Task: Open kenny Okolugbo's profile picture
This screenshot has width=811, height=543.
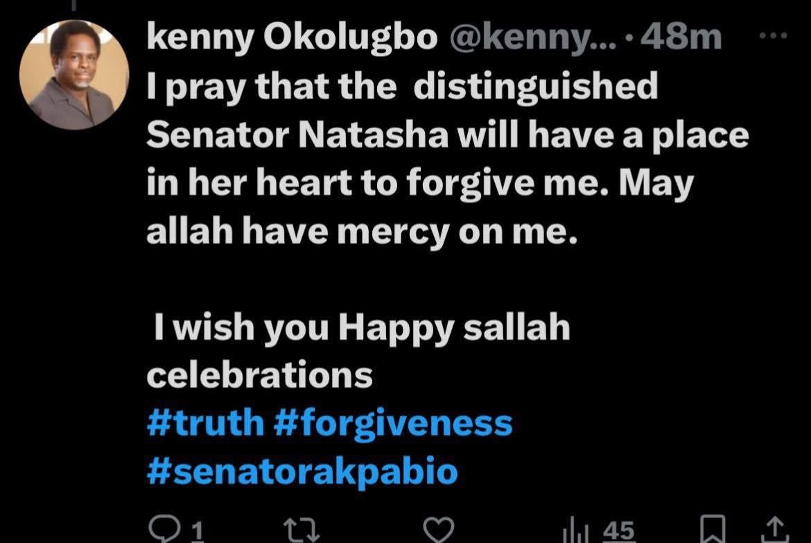Action: [74, 74]
